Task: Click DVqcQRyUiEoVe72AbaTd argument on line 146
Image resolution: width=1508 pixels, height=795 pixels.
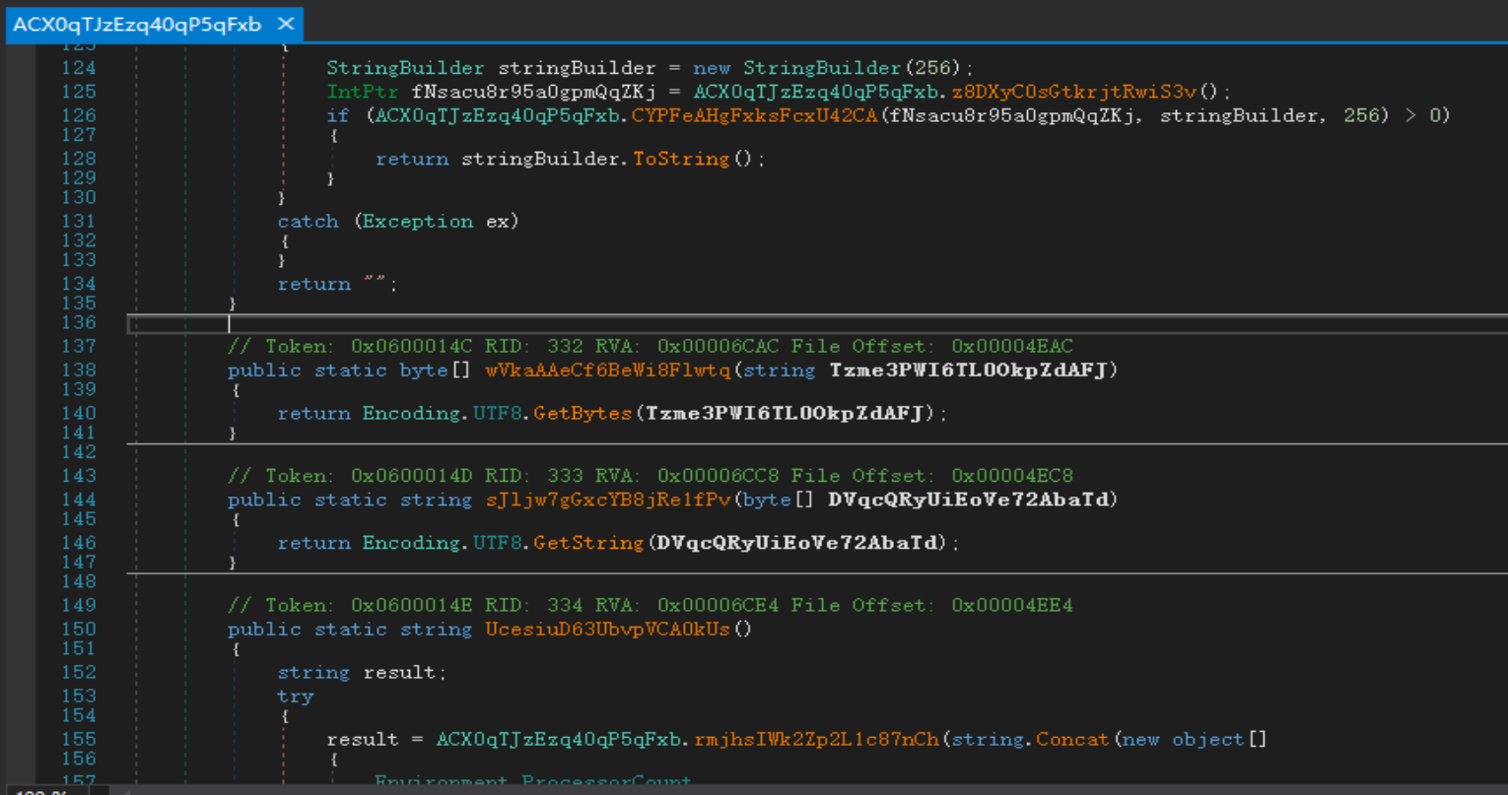Action: pos(796,543)
